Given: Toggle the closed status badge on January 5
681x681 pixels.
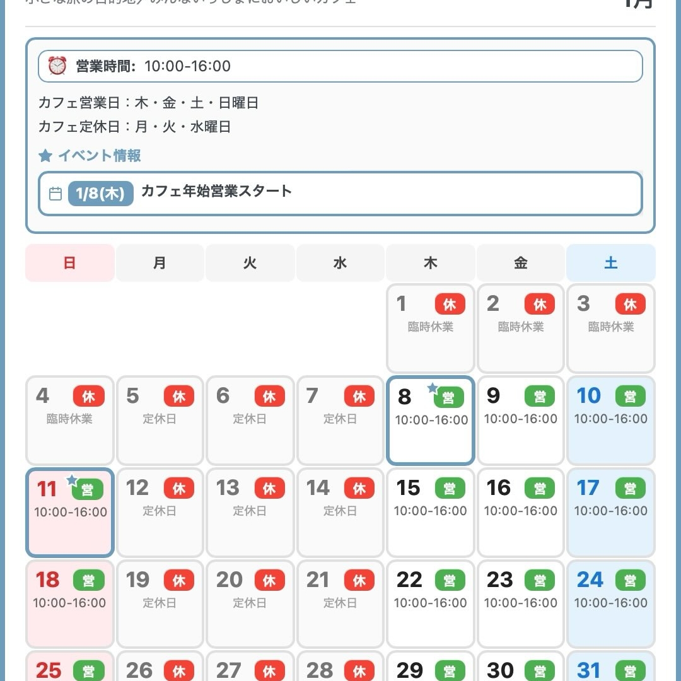Looking at the screenshot, I should (x=180, y=396).
